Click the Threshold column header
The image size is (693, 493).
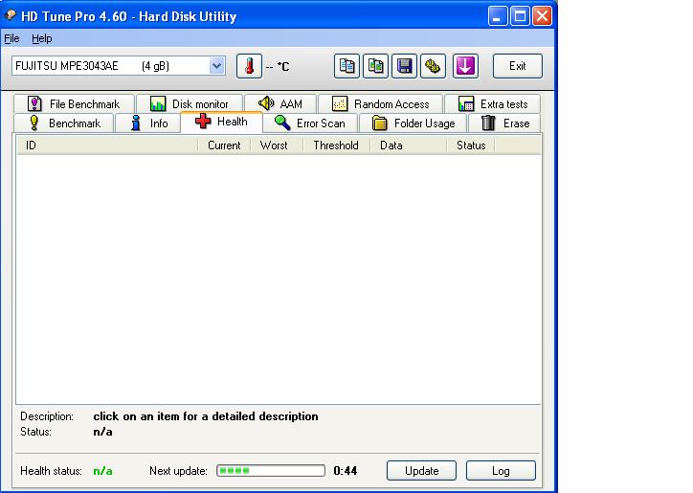click(x=336, y=146)
